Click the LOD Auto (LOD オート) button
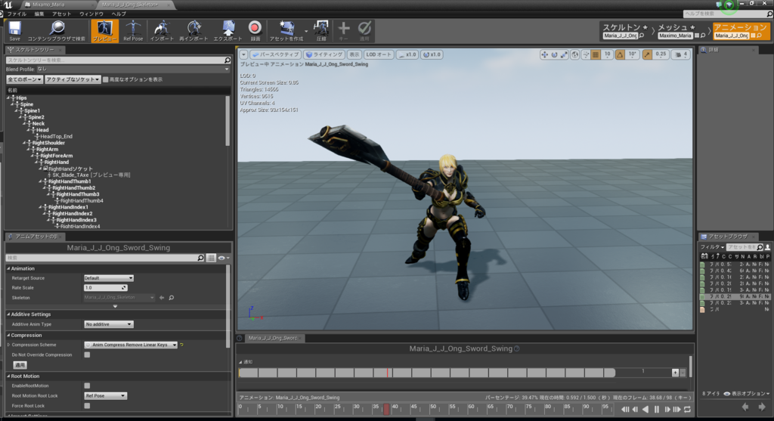774x421 pixels. (379, 54)
